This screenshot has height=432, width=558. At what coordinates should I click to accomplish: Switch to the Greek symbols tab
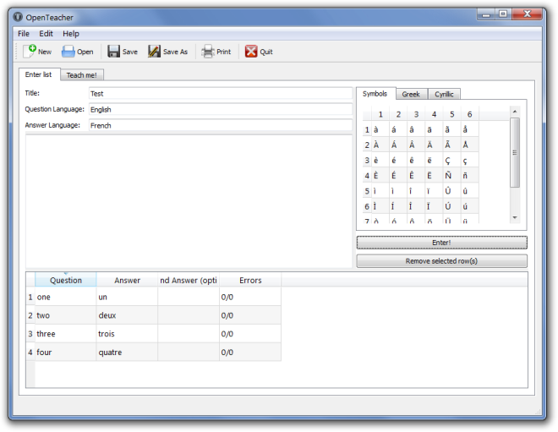411,94
